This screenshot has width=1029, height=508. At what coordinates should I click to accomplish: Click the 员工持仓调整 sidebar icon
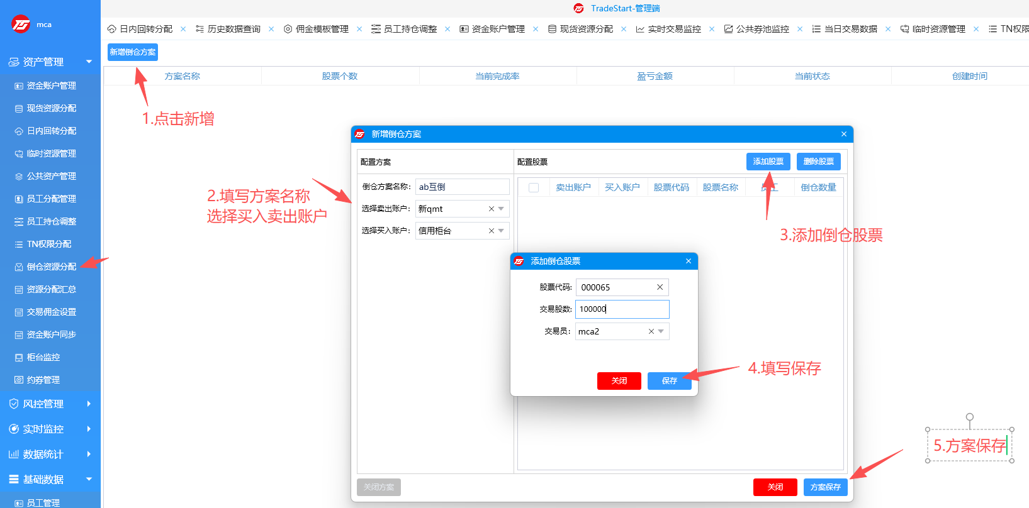(19, 222)
